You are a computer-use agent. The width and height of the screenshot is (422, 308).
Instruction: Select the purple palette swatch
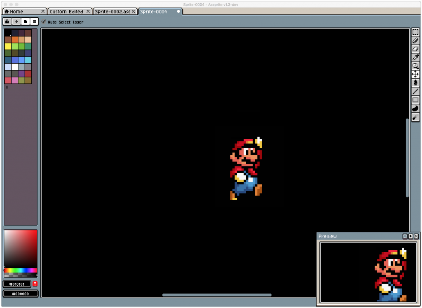[x=21, y=73]
